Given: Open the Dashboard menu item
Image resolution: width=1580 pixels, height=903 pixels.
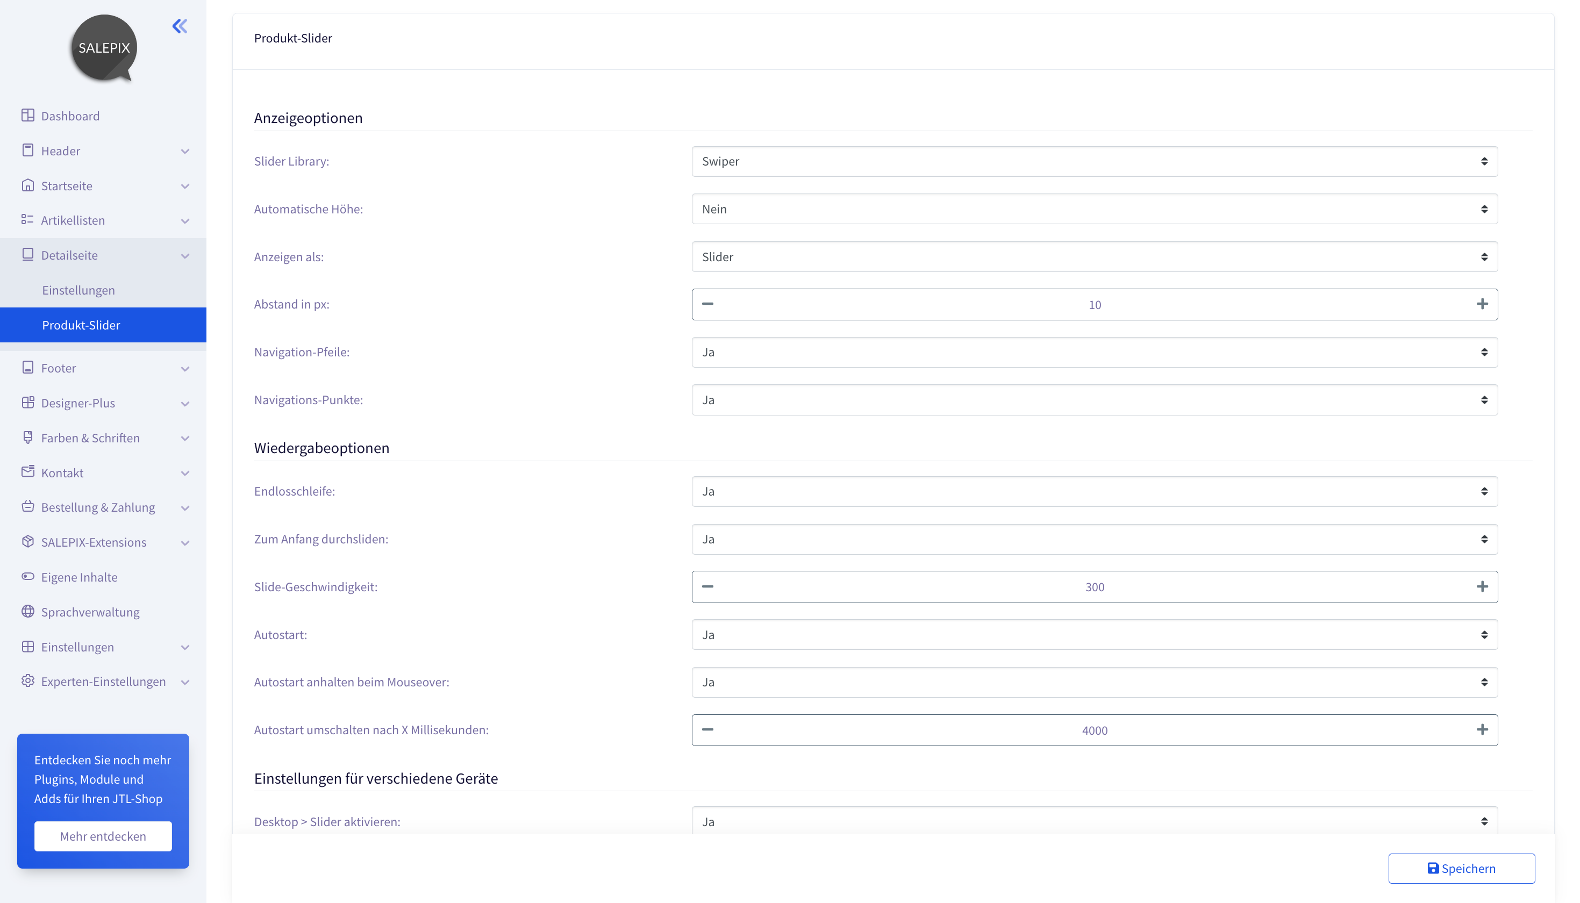Looking at the screenshot, I should click(x=103, y=116).
